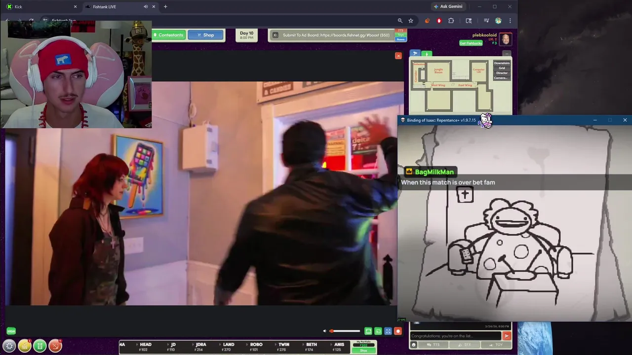The height and width of the screenshot is (355, 632).
Task: Open the Contestants page
Action: click(x=168, y=35)
